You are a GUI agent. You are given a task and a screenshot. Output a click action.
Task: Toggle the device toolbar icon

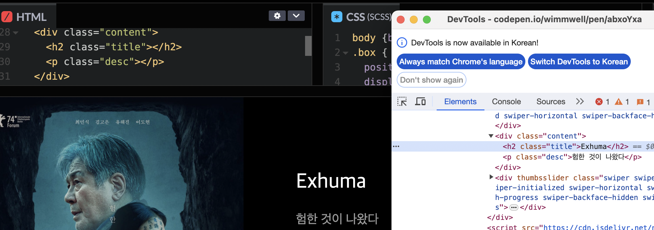420,102
